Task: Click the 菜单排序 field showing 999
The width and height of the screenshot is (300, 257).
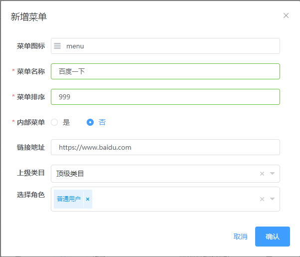Action: [x=165, y=97]
